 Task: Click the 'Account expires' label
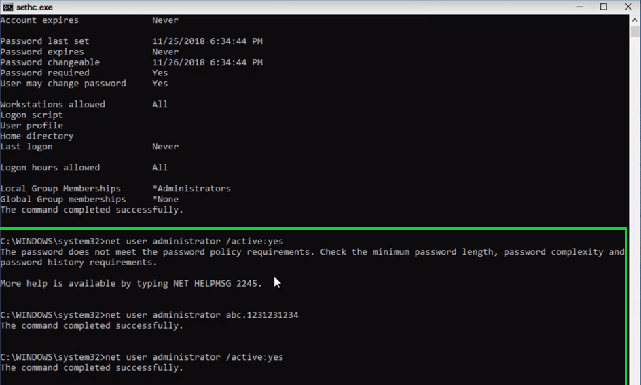[39, 20]
